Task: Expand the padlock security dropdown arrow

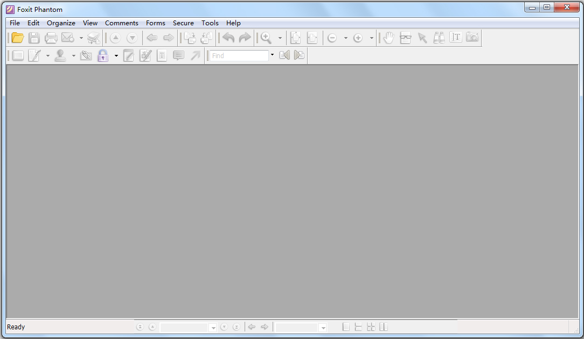Action: [116, 56]
